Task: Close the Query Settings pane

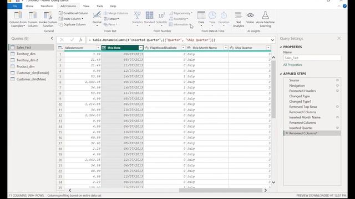Action: coord(339,38)
